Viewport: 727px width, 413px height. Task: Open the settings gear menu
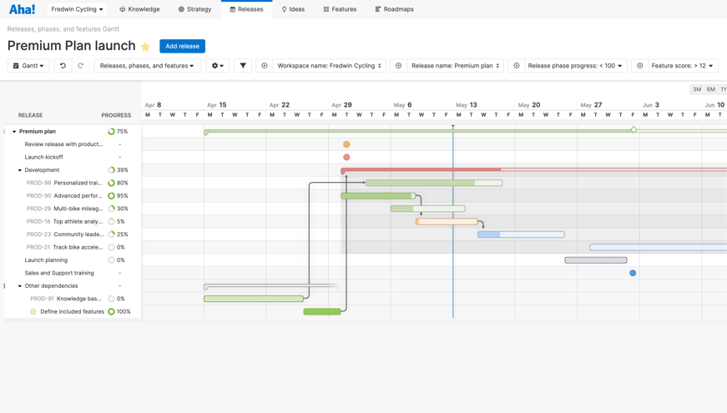click(x=217, y=65)
